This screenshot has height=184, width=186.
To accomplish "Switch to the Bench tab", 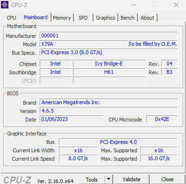I will (x=128, y=18).
